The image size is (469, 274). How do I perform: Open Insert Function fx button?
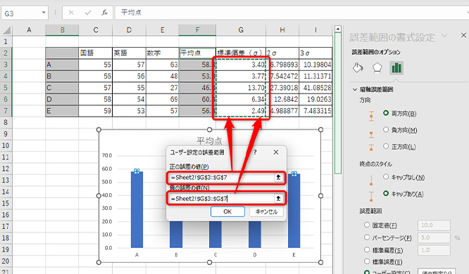pos(104,13)
